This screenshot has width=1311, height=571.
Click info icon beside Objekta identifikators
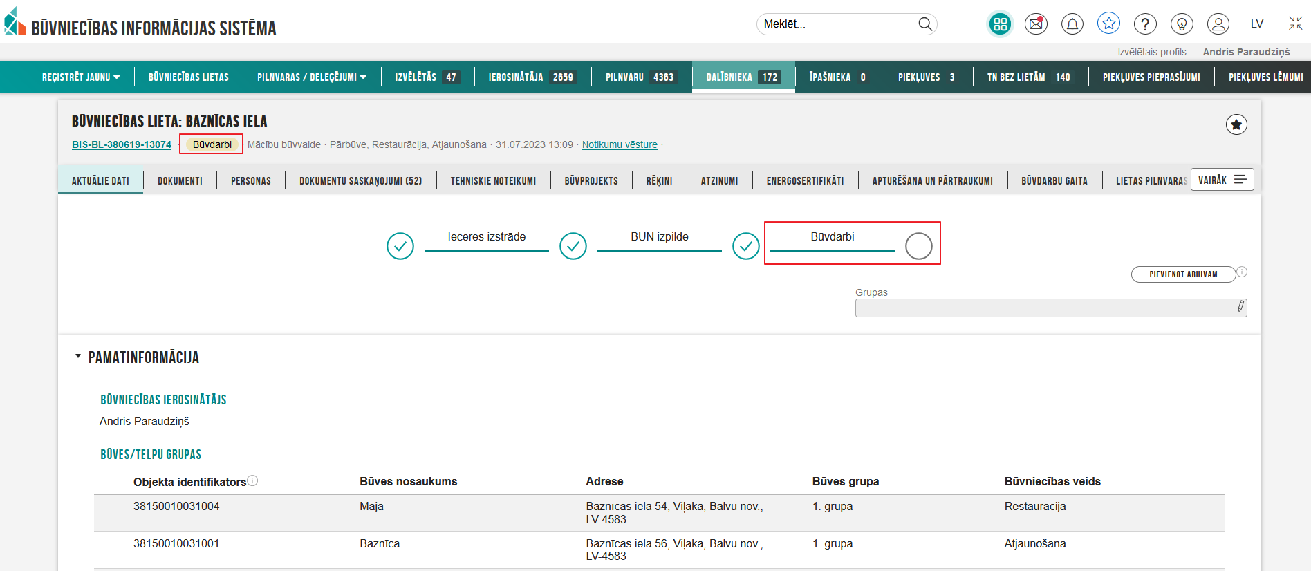(x=252, y=480)
